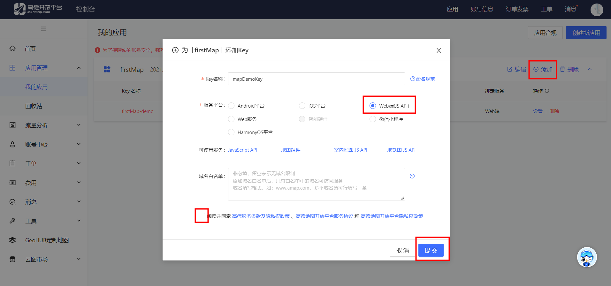Select the 微信小程序 radio button

[373, 119]
